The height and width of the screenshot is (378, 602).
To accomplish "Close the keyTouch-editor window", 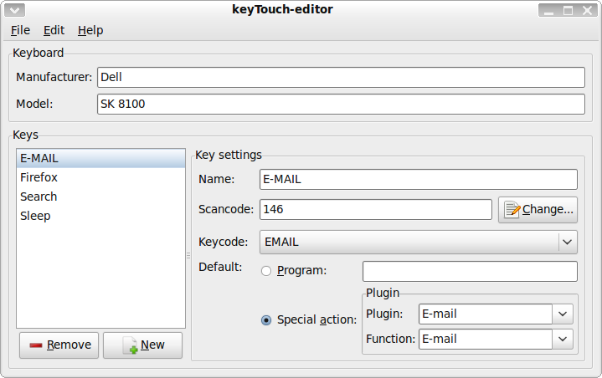I will pos(586,11).
